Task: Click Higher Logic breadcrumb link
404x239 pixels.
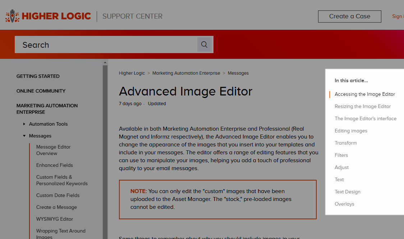Action: coord(132,73)
